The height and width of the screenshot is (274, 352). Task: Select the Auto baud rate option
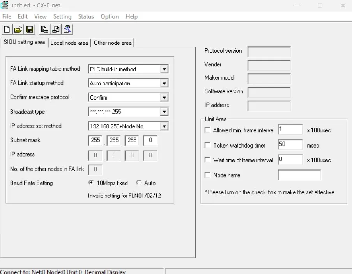[139, 183]
